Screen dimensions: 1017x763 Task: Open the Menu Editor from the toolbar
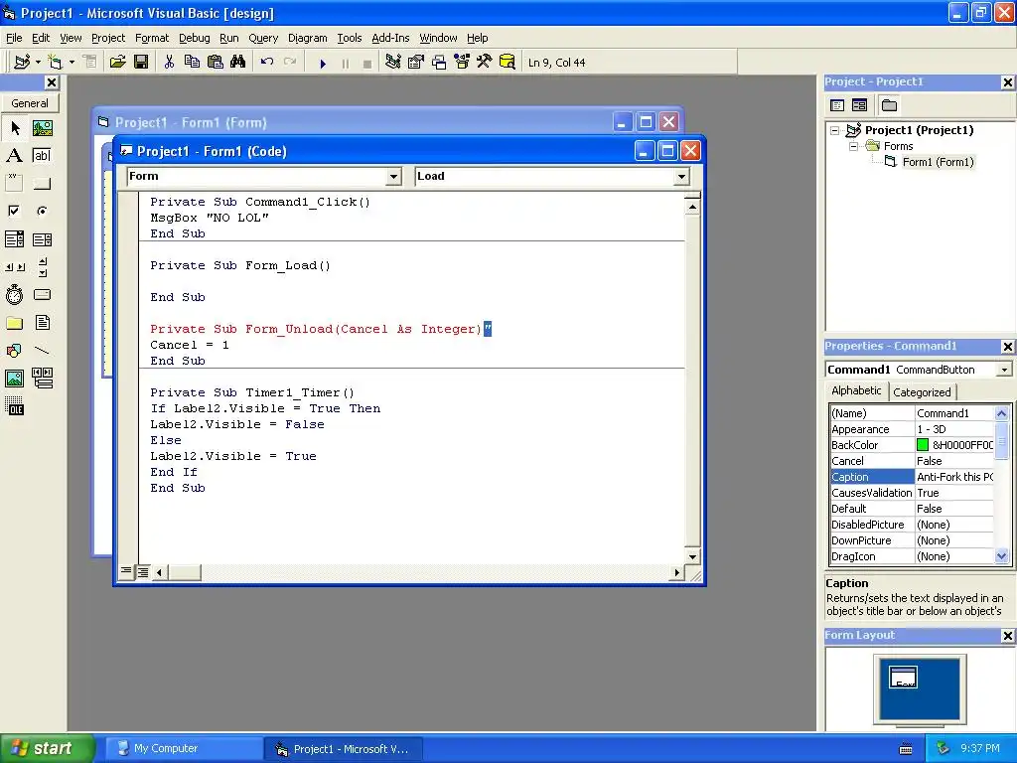tap(90, 62)
